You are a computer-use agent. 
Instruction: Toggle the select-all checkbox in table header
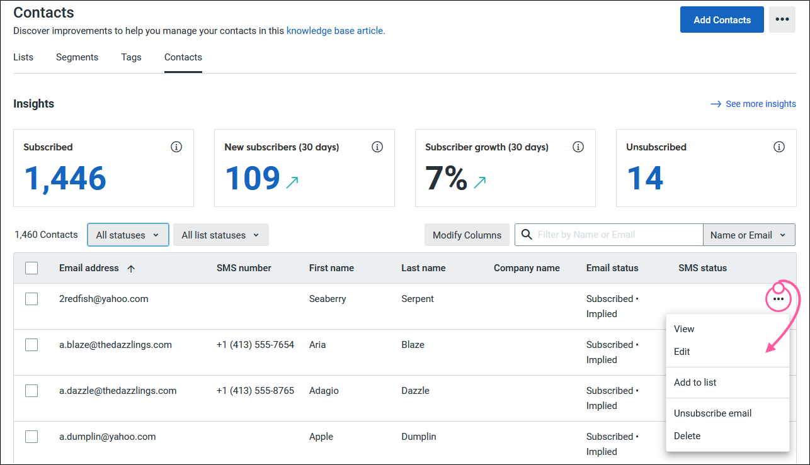click(31, 268)
